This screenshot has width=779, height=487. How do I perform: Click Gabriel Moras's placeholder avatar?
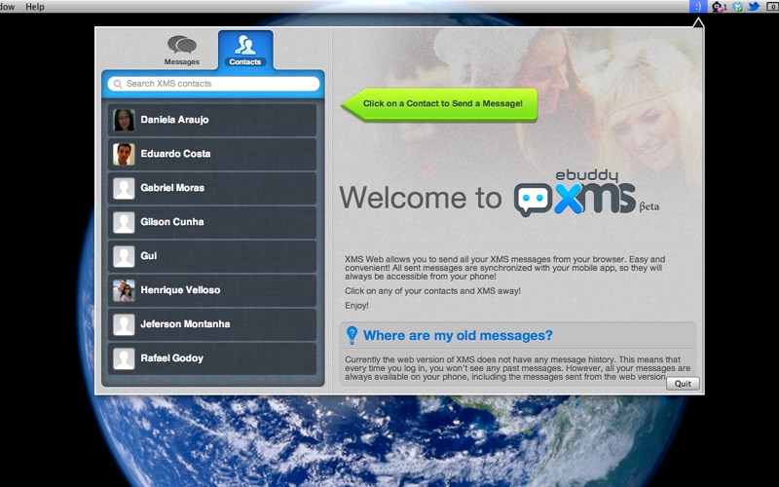(x=124, y=188)
